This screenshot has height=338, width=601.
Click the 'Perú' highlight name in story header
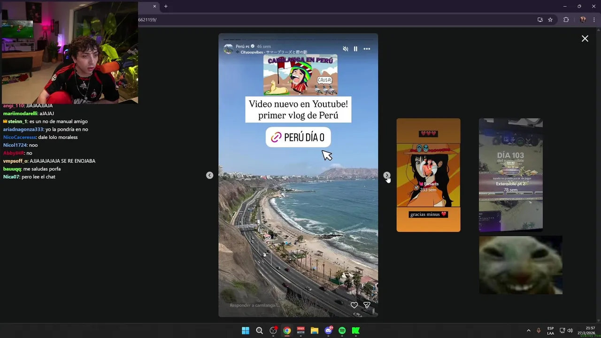click(x=242, y=46)
